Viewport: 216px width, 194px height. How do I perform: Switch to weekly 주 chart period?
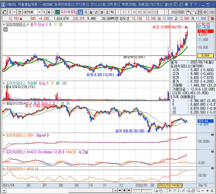pyautogui.click(x=86, y=12)
